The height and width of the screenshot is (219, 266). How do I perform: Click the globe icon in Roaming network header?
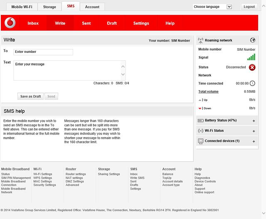point(253,40)
